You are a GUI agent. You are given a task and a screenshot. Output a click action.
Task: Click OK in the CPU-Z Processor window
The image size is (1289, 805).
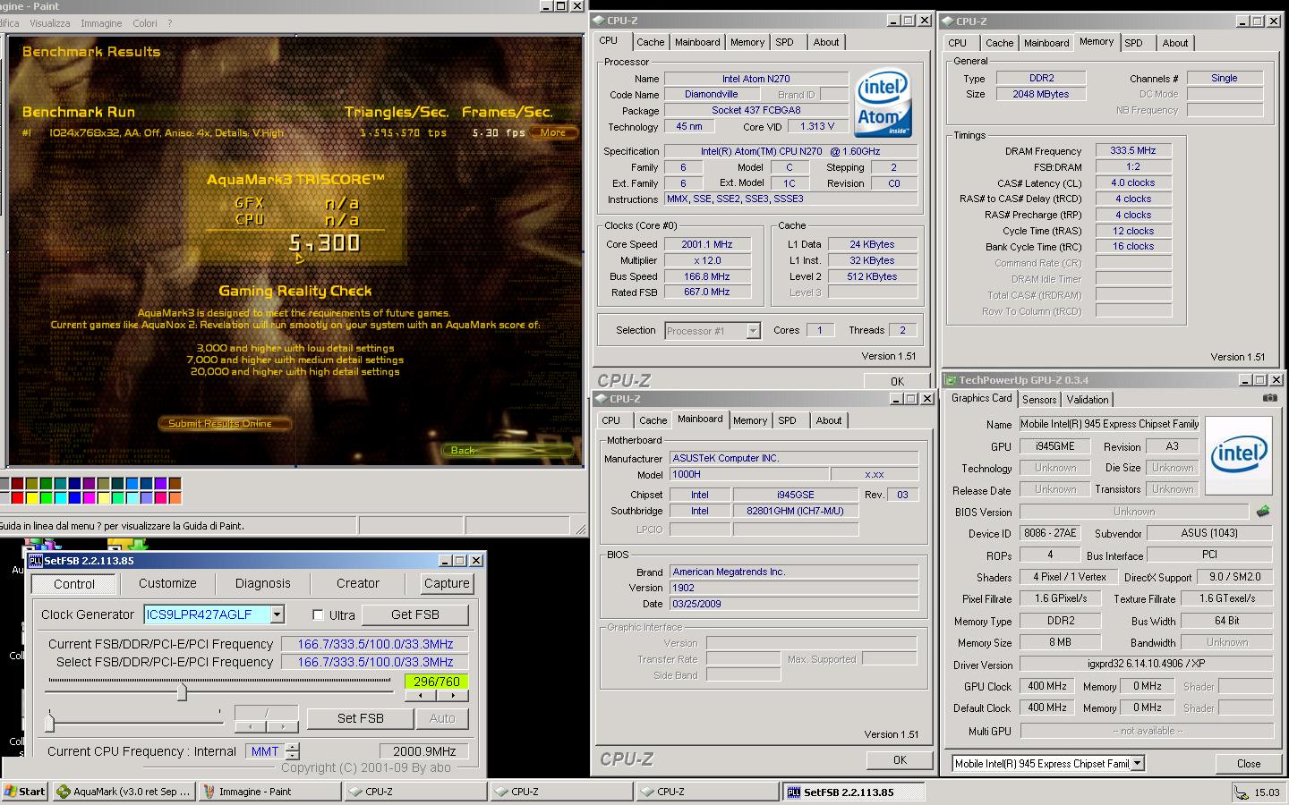[x=897, y=381]
